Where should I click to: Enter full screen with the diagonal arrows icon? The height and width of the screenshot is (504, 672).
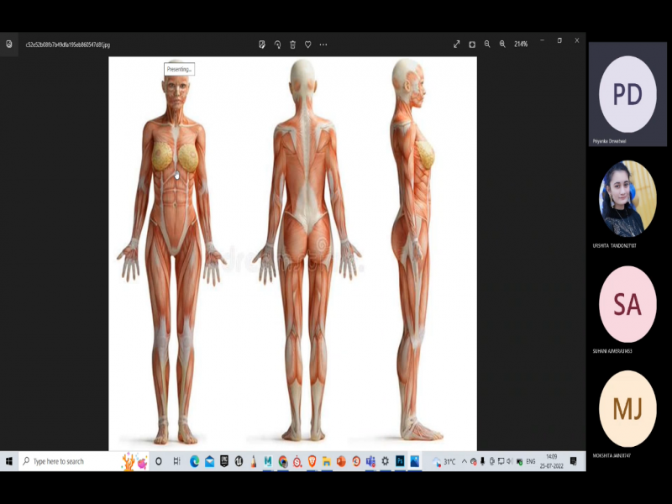coord(456,44)
